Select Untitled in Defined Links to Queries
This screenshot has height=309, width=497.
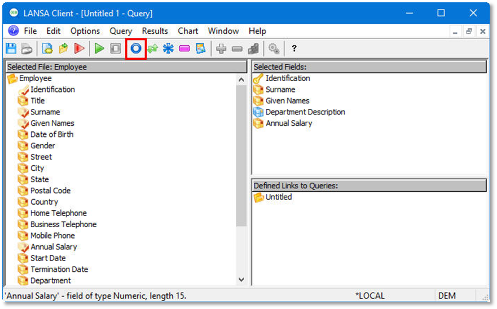(279, 197)
